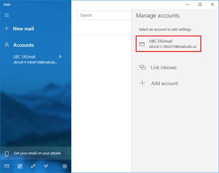
Task: Click the Link inboxes icon
Action: (142, 67)
